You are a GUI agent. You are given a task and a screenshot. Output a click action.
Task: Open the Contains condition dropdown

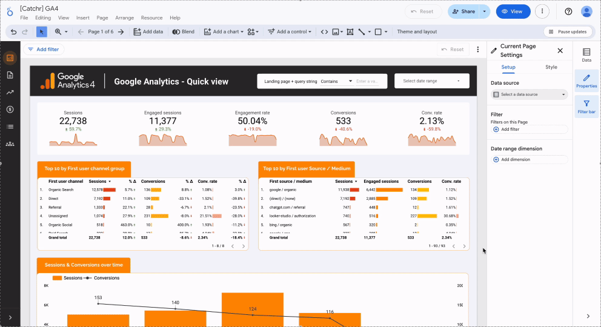[x=336, y=81]
